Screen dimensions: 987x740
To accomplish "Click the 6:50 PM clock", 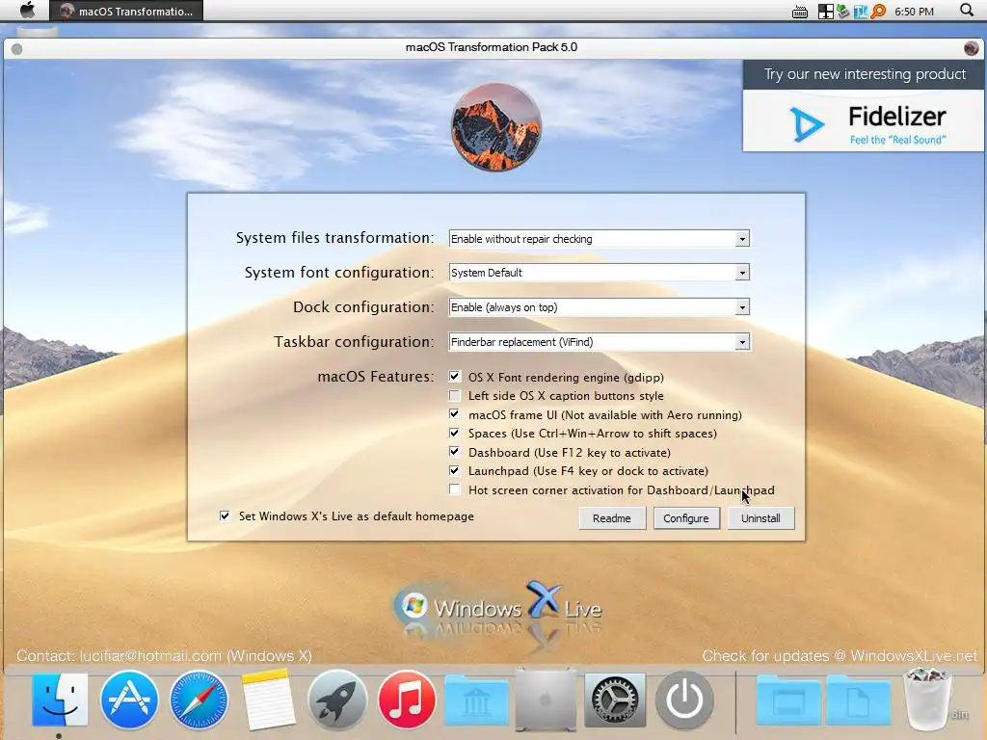I will coord(914,12).
